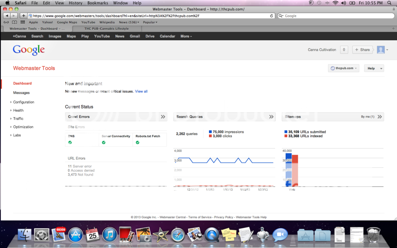397x248 pixels.
Task: Click Wikipedia in the bookmarks bar
Action: coord(107,22)
